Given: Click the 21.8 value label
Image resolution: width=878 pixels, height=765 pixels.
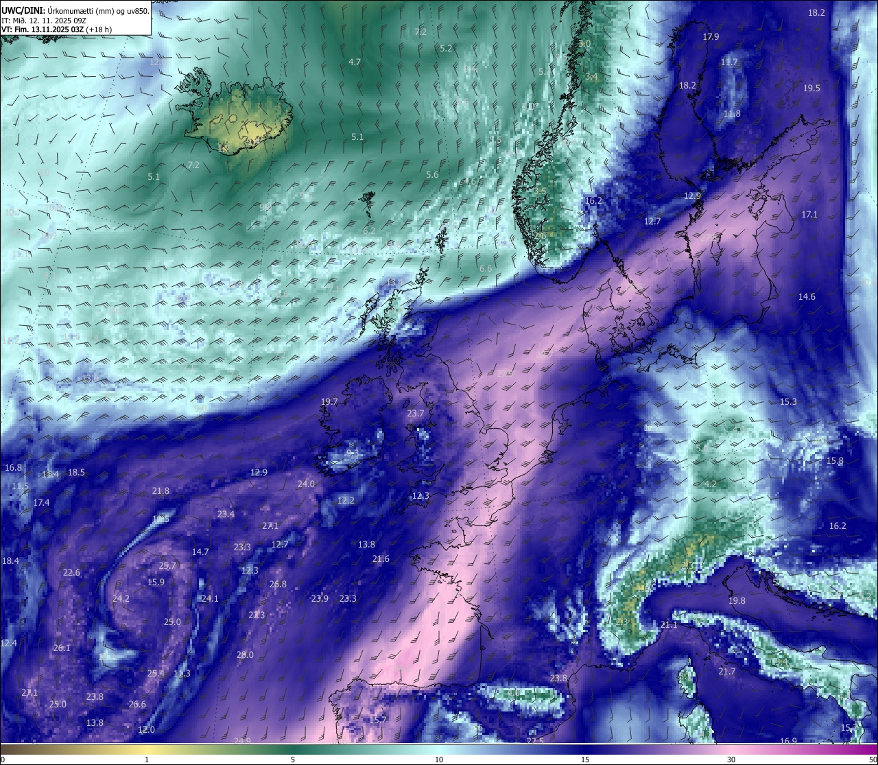Looking at the screenshot, I should 161,491.
